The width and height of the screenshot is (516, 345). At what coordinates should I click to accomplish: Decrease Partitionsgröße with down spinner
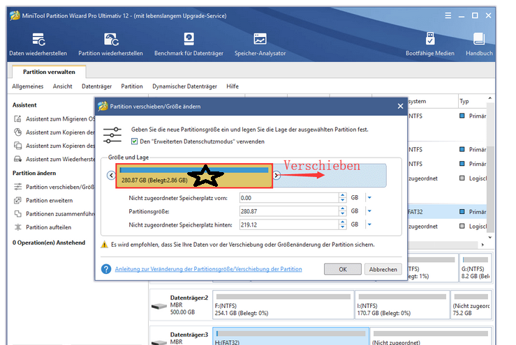pyautogui.click(x=343, y=213)
